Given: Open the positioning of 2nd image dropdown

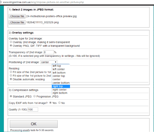Looking at the screenshot, I should point(49,62).
